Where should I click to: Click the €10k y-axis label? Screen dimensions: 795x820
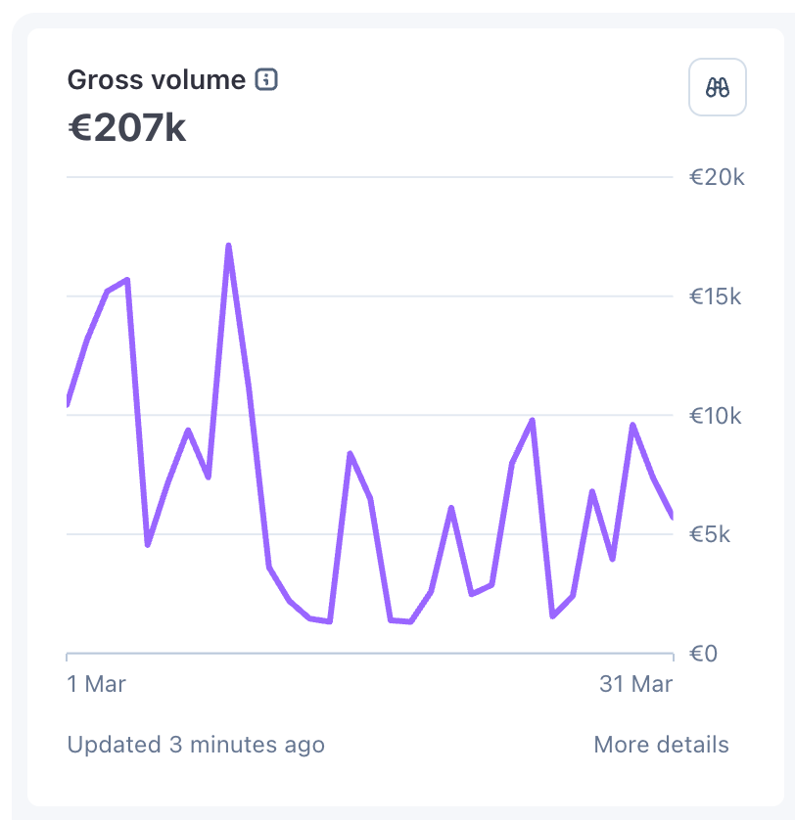tap(715, 416)
